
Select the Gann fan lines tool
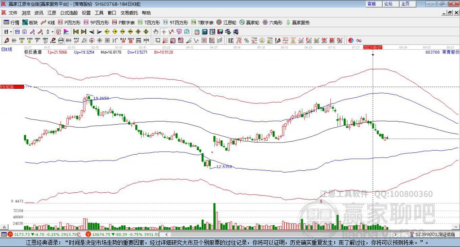coord(165,41)
